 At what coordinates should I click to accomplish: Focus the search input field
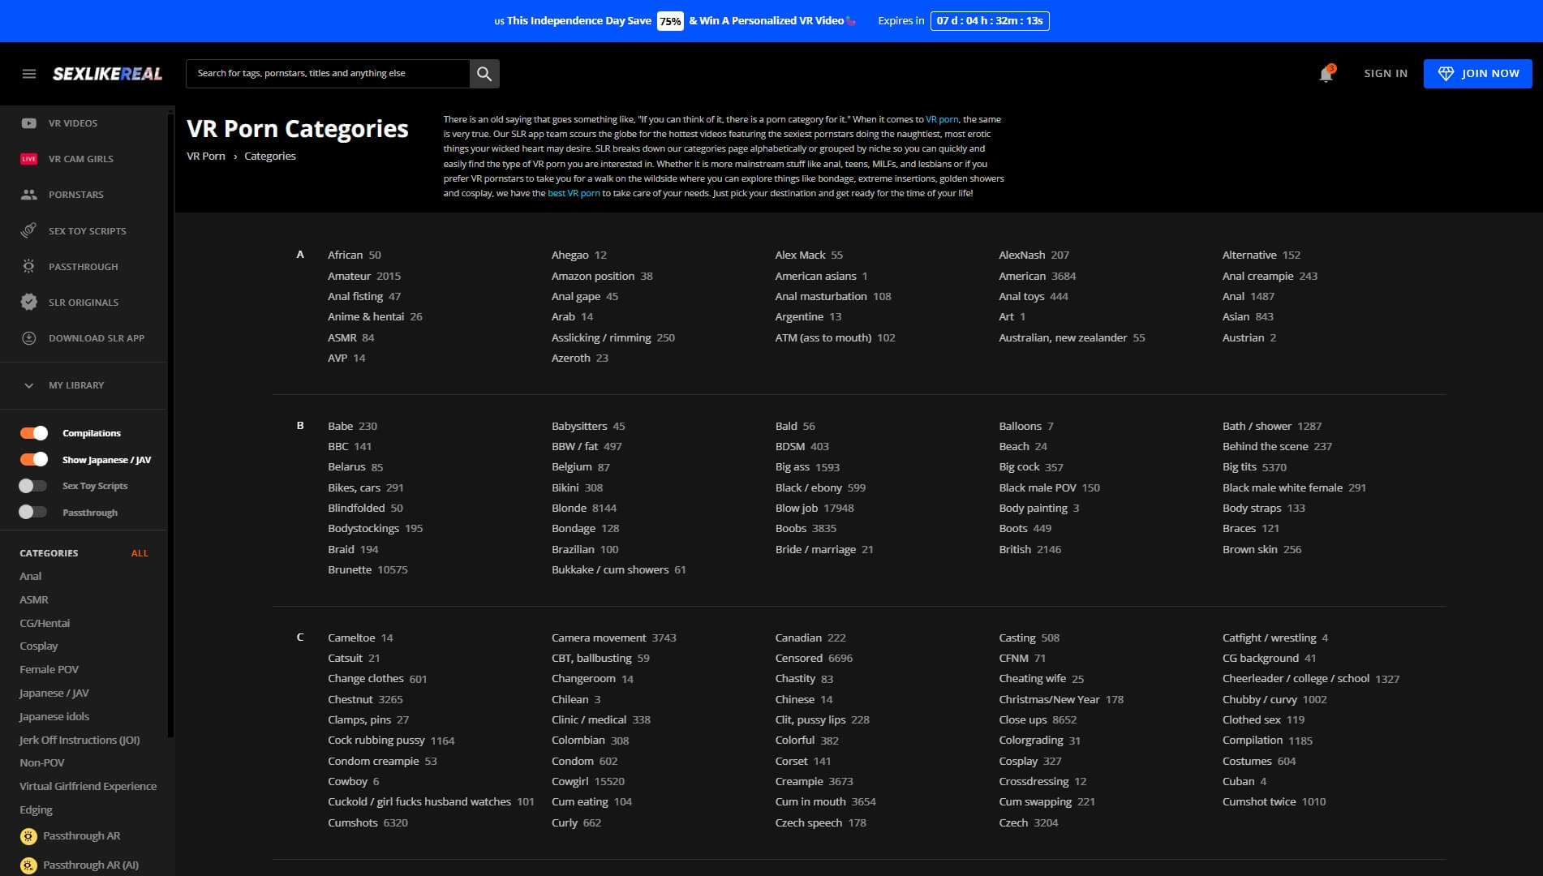pos(328,74)
